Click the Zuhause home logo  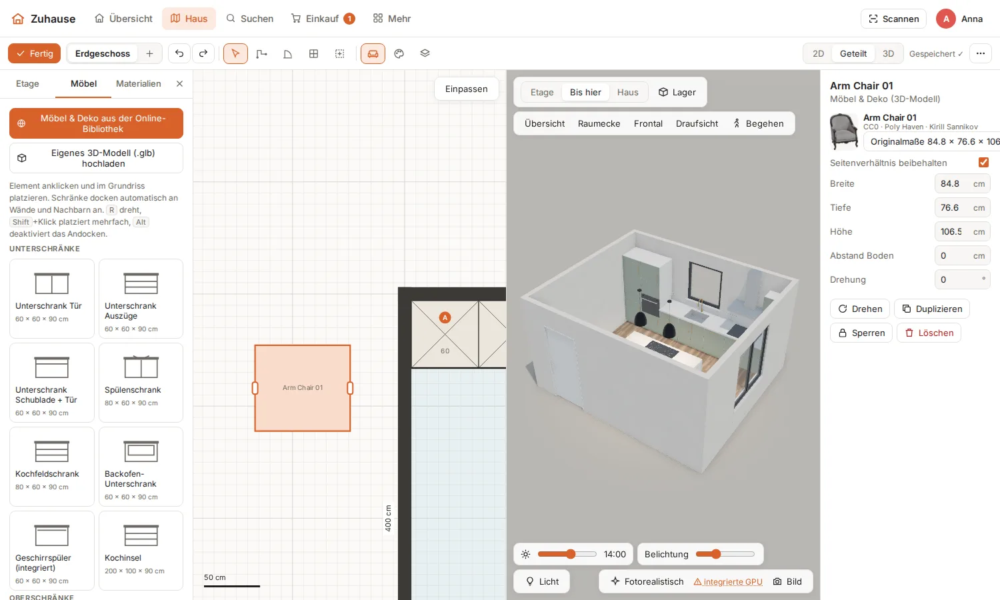(43, 19)
